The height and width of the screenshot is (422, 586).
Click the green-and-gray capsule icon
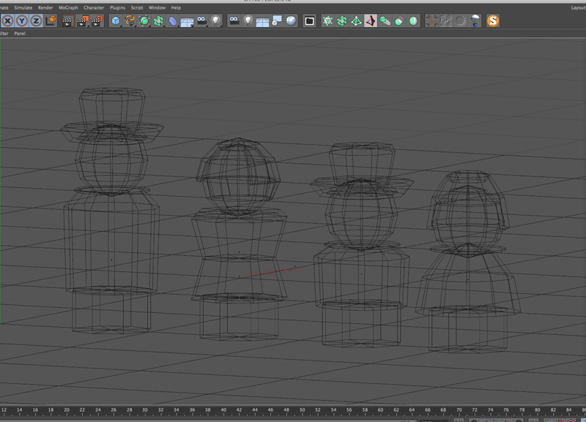(399, 21)
